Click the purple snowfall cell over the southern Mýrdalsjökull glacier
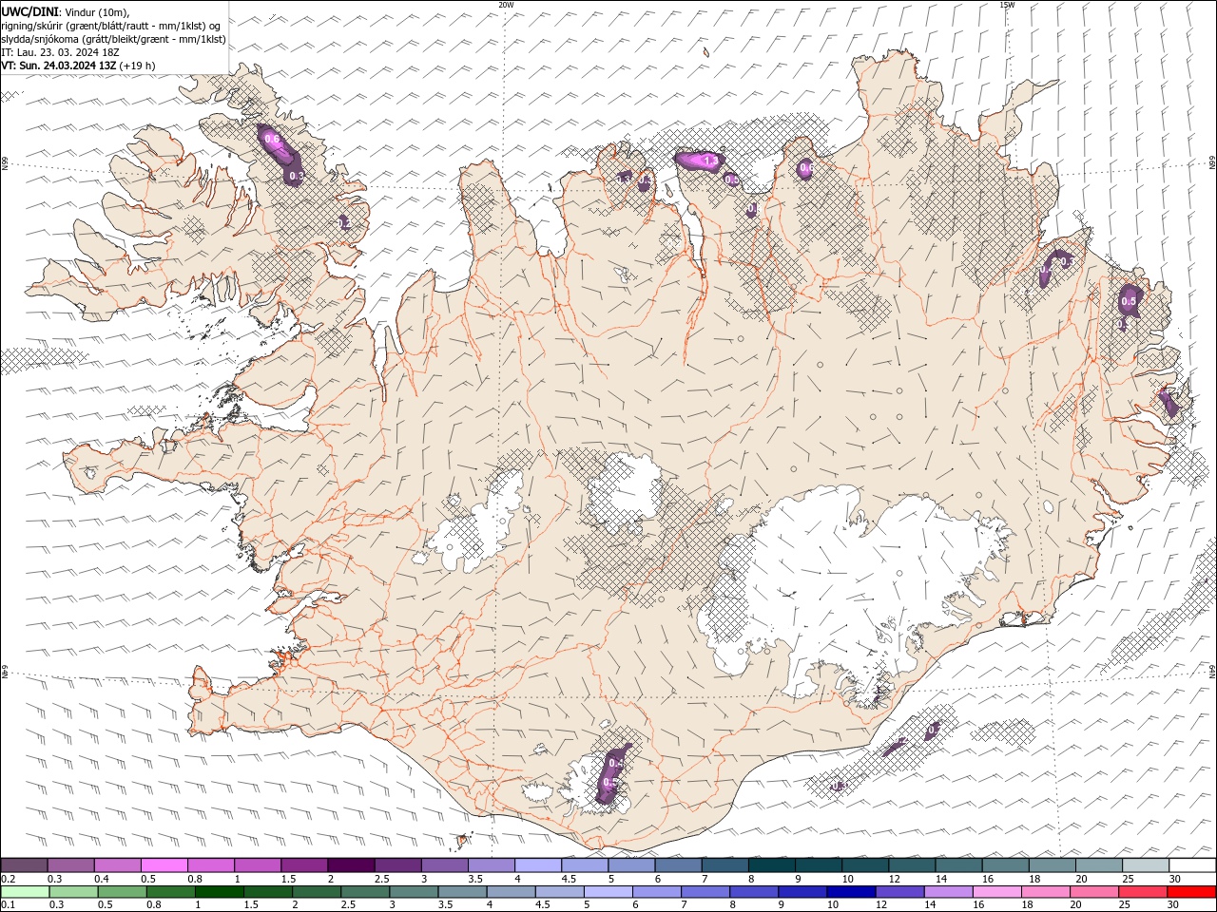Screen dimensions: 1217x912 [613, 773]
